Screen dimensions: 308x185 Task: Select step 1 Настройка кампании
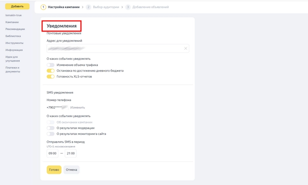[x=60, y=7]
